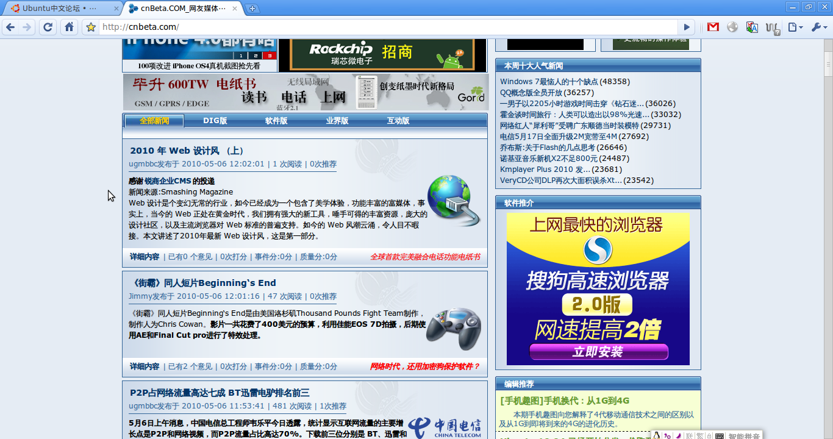
Task: Open headline 2010 年 Web 设计风 (上)
Action: 187,151
